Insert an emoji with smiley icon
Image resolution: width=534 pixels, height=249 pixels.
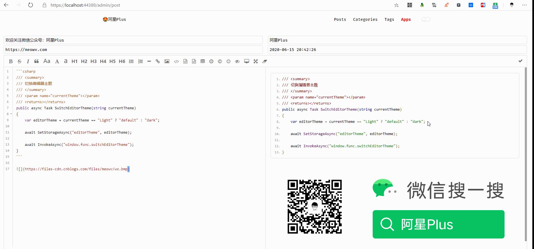(228, 61)
